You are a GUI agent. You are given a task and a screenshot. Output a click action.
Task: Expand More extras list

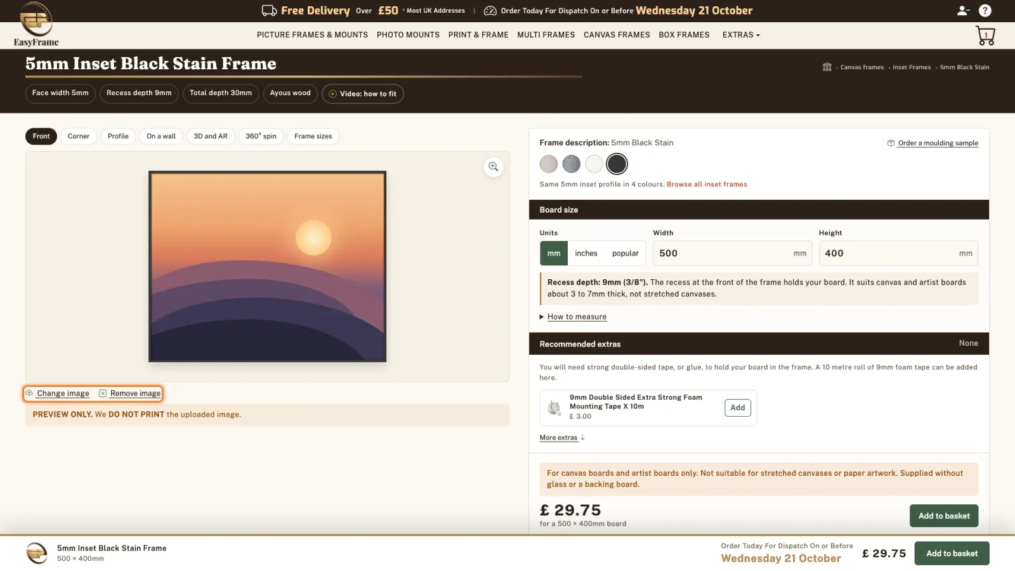point(562,438)
